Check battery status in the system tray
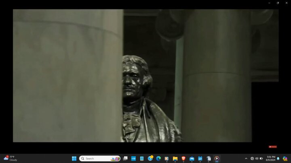291x163 pixels. click(x=261, y=159)
